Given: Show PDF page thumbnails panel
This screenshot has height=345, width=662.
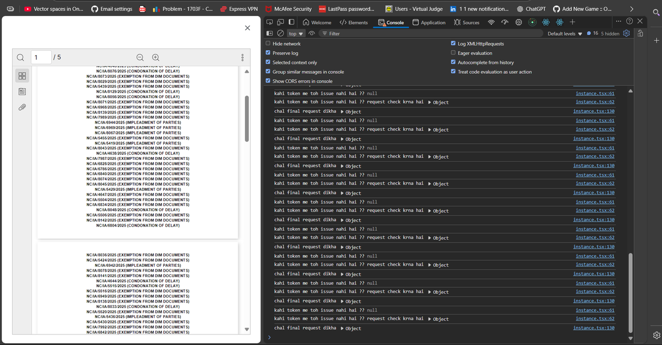Looking at the screenshot, I should click(x=22, y=76).
